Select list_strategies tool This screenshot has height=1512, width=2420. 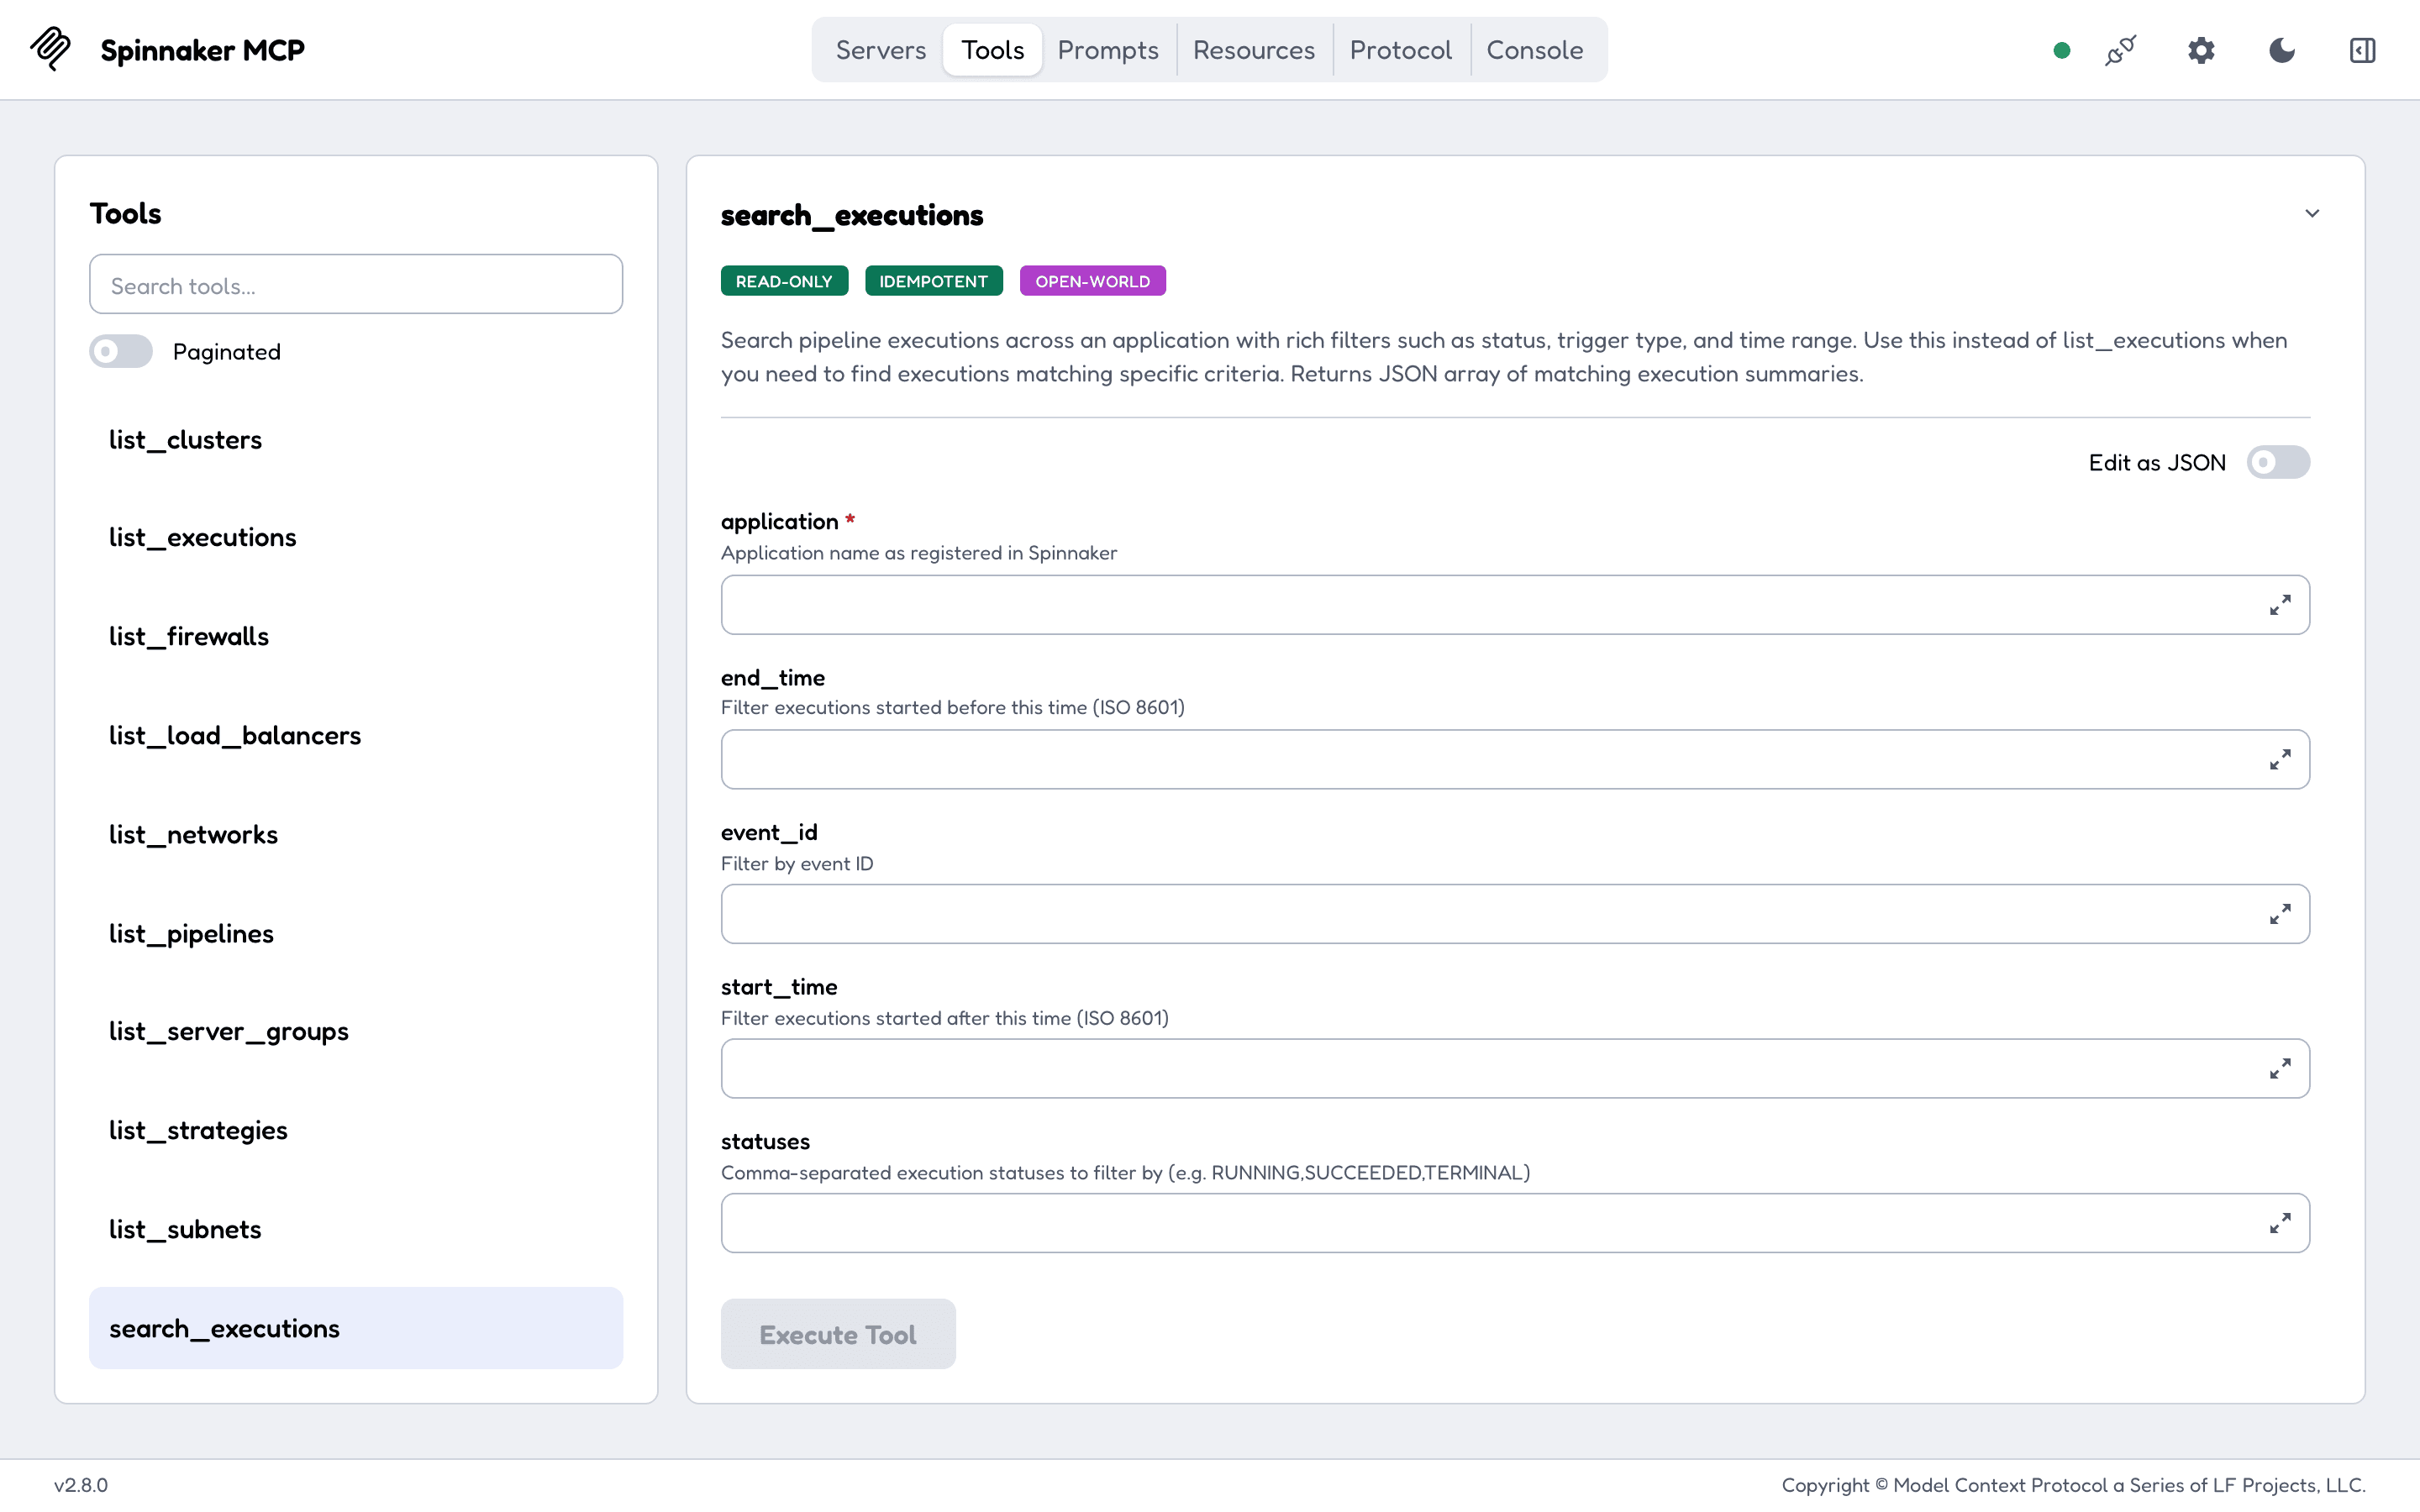(x=356, y=1131)
